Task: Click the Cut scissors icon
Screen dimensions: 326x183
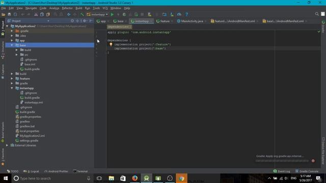Action: point(36,14)
